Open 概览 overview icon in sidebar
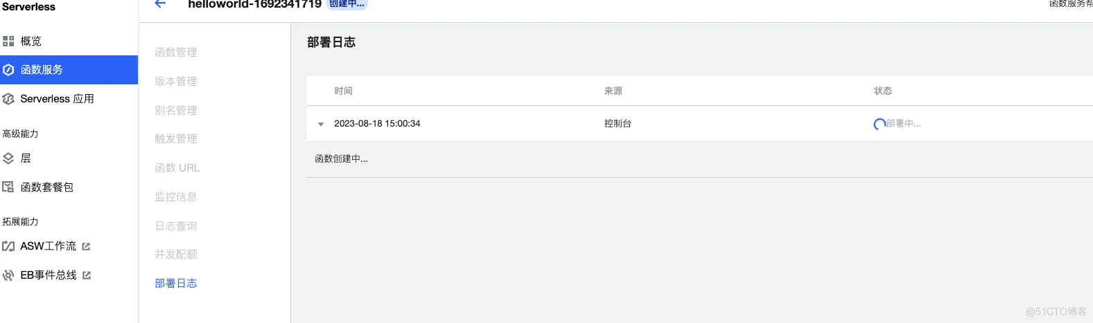The image size is (1093, 323). pyautogui.click(x=8, y=41)
